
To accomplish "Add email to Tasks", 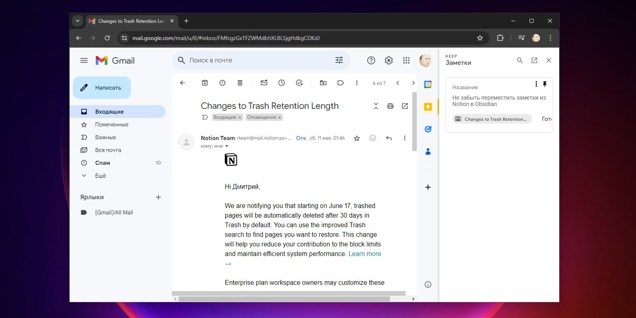I will 299,83.
